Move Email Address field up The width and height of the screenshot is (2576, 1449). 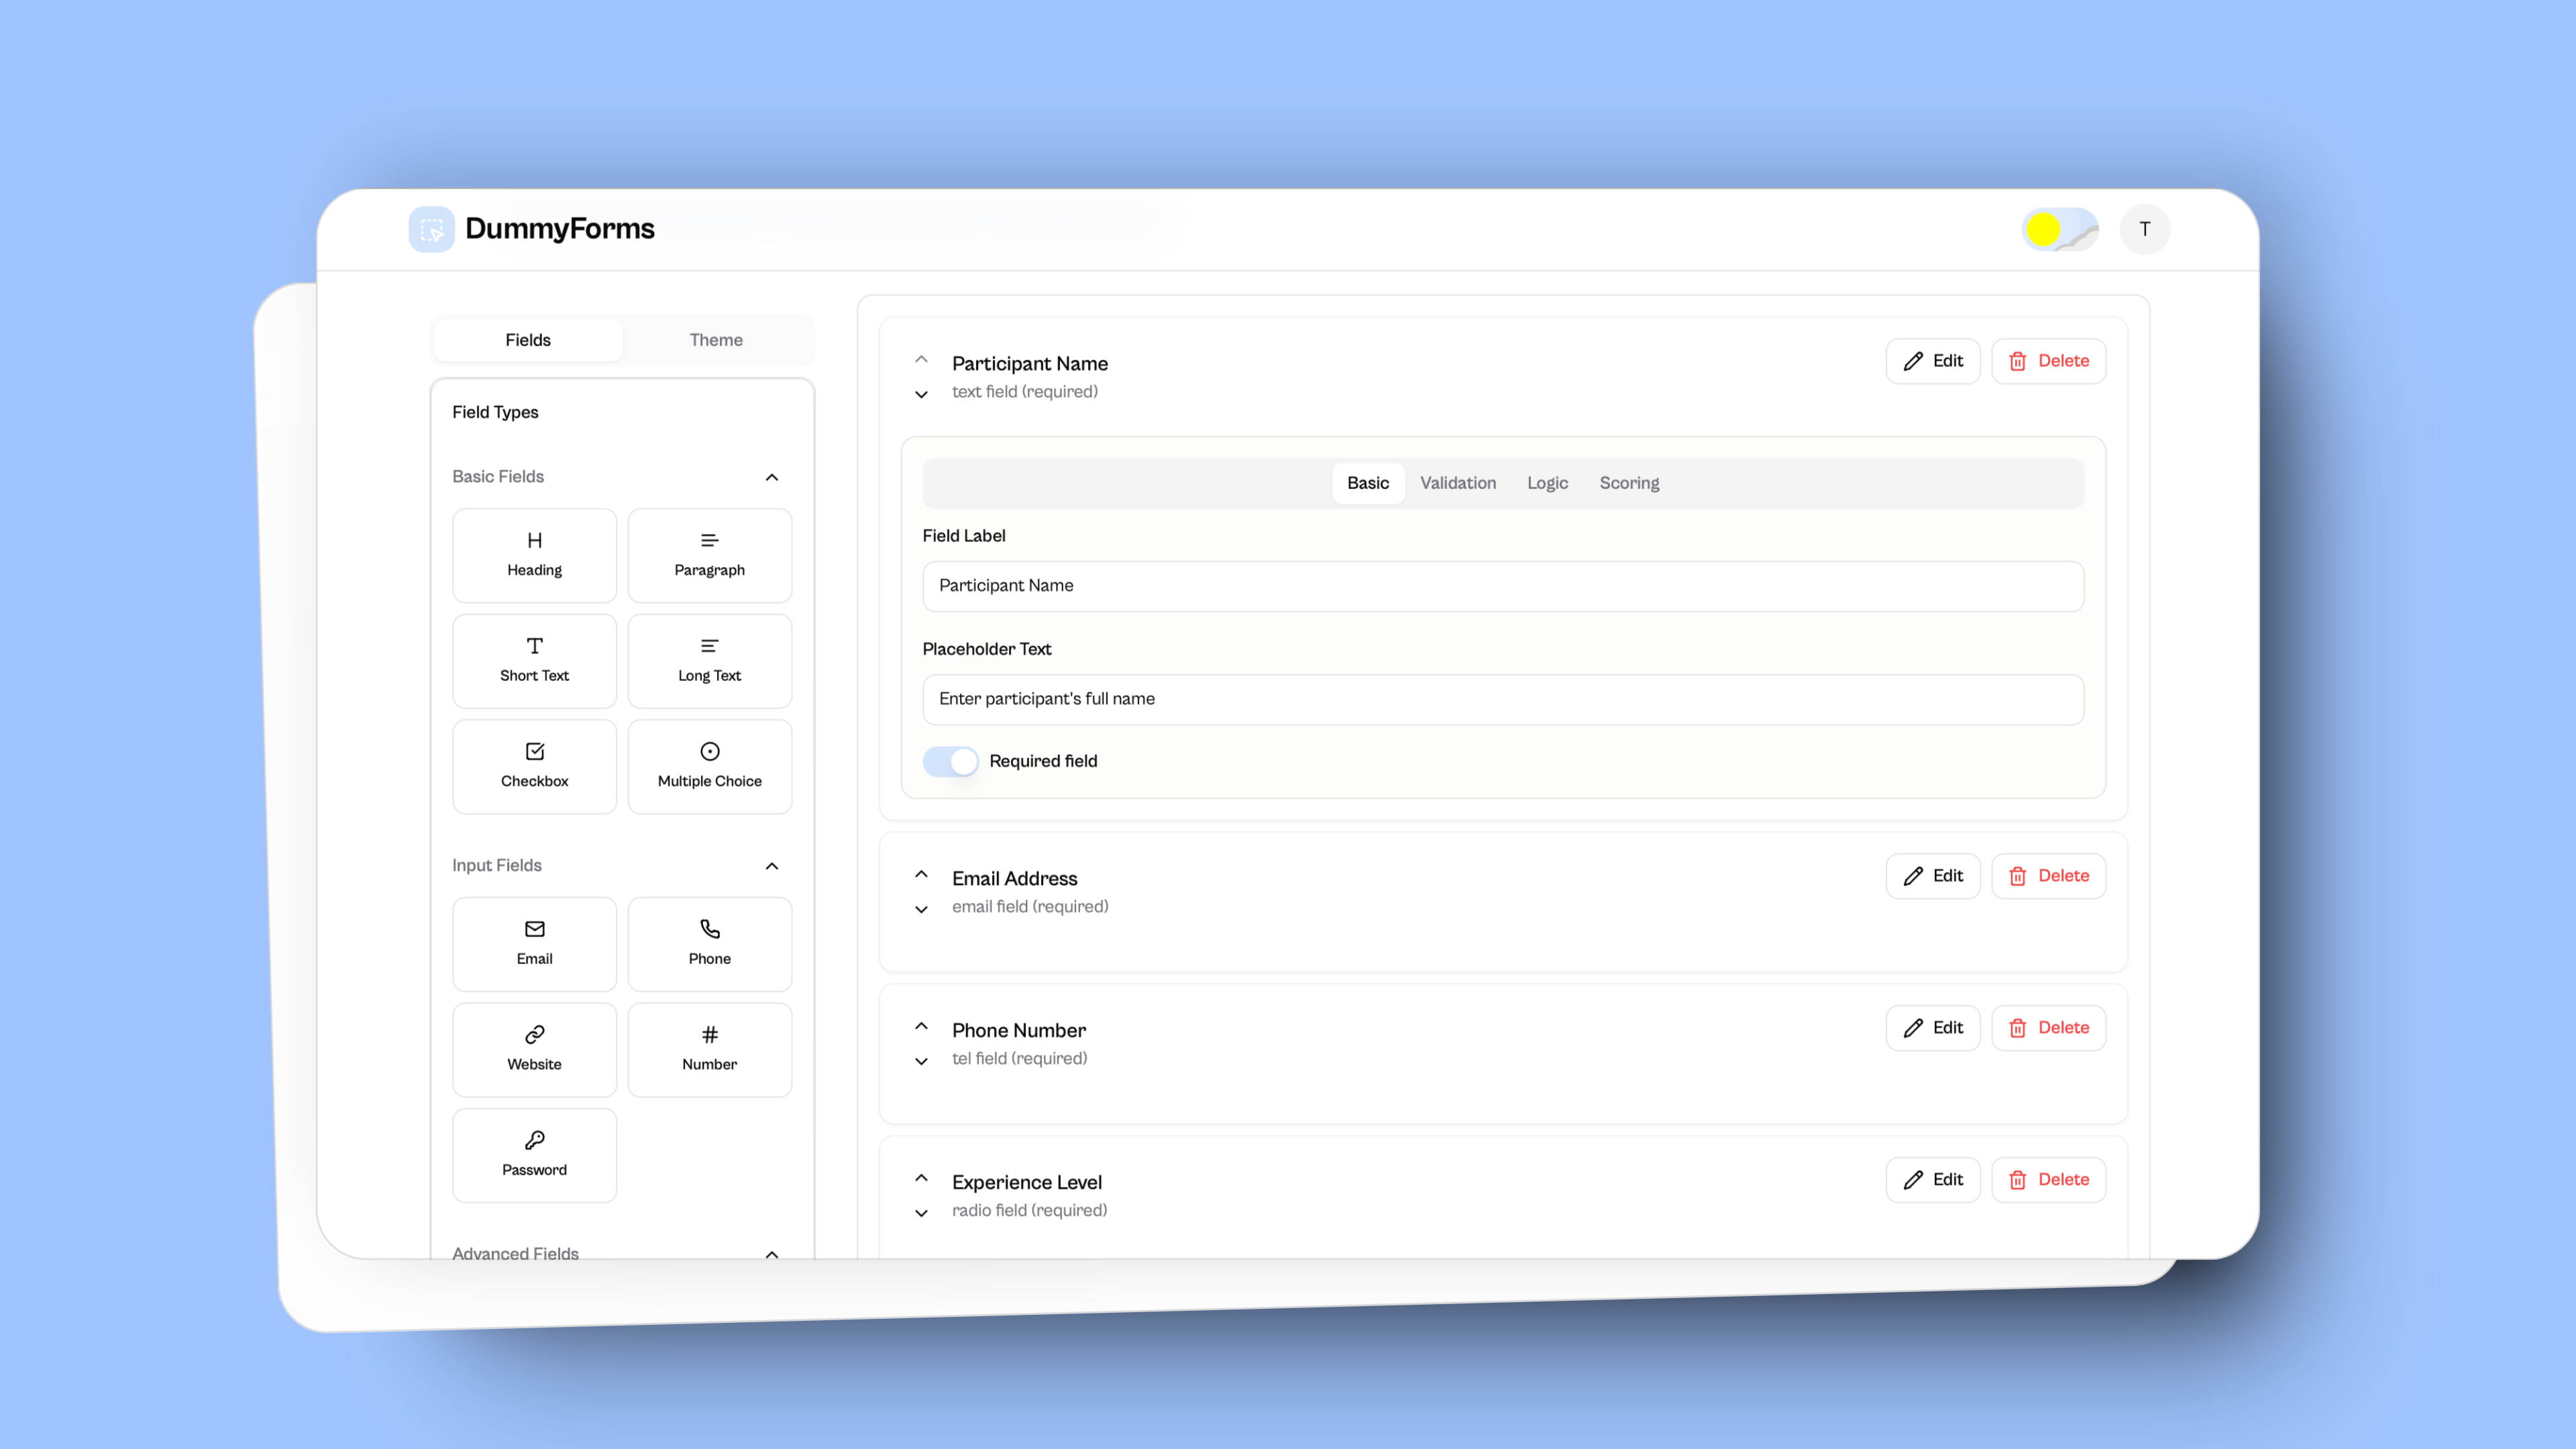point(921,874)
